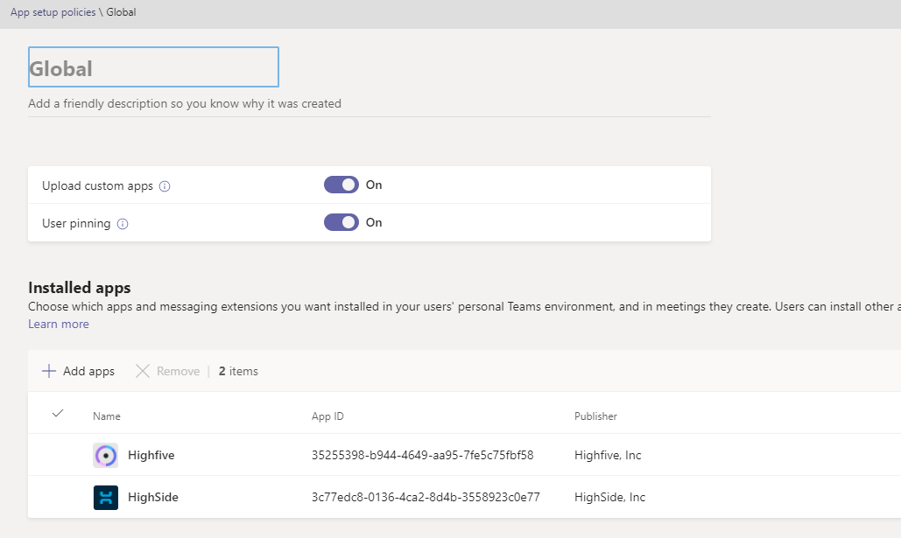The width and height of the screenshot is (901, 538).
Task: Select the Highfive row checkbox
Action: coord(57,455)
